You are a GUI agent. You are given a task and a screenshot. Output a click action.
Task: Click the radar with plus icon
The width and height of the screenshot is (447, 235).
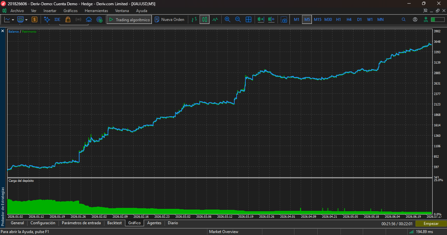click(x=99, y=20)
